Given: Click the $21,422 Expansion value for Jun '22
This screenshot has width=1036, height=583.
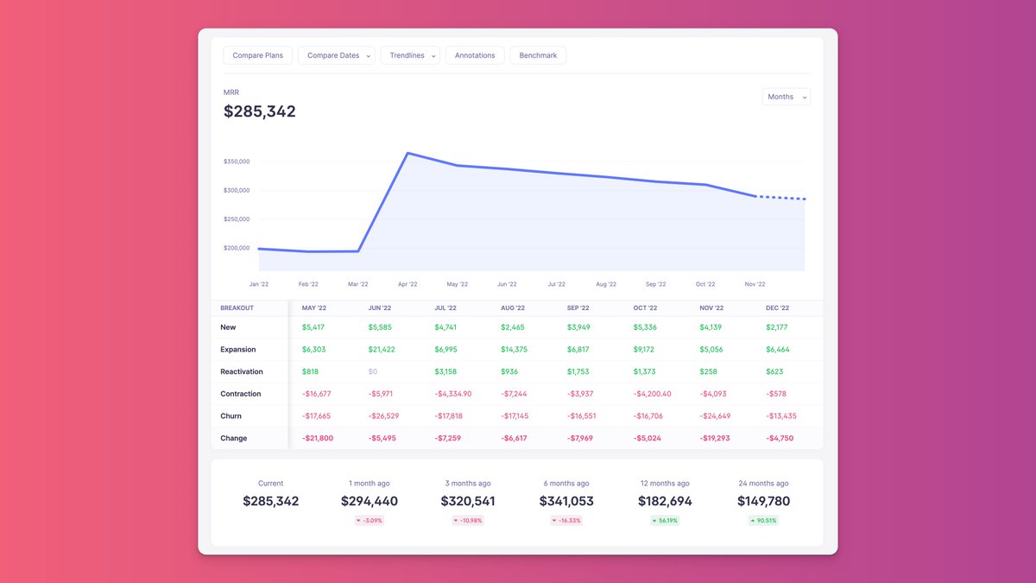Looking at the screenshot, I should tap(383, 350).
